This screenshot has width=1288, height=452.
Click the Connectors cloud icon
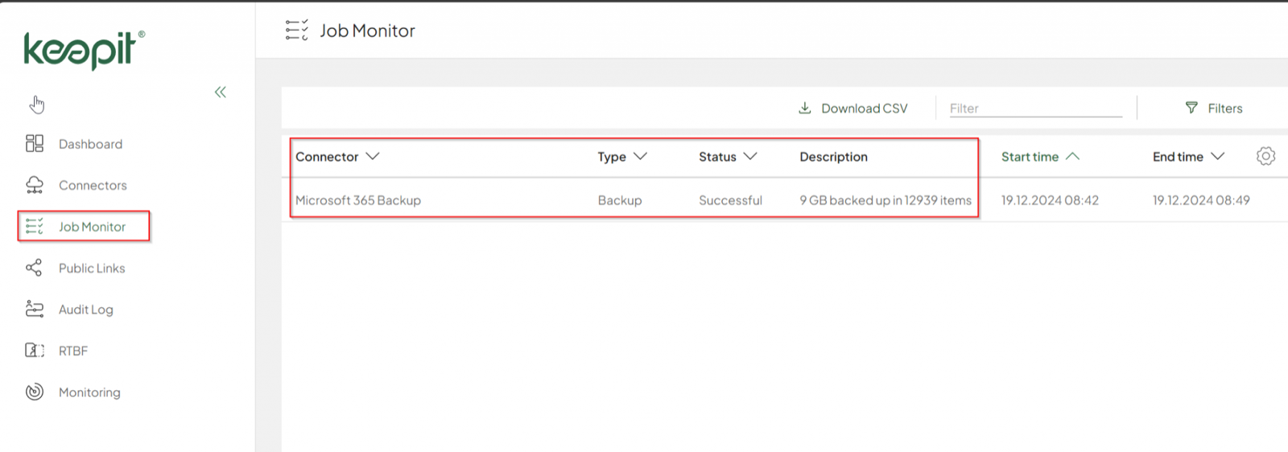35,185
